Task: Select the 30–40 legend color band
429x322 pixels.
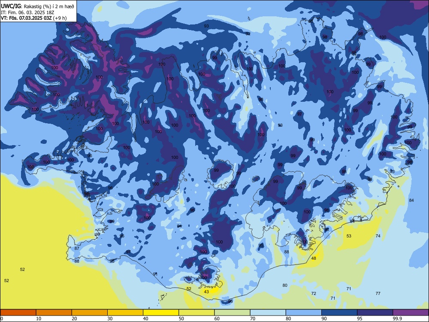Action: pos(125,313)
